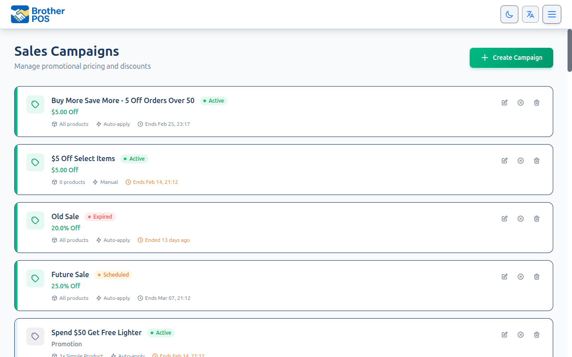Screen dimensions: 572x357
Task: Pause the Buy More Save More campaign
Action: pyautogui.click(x=521, y=103)
